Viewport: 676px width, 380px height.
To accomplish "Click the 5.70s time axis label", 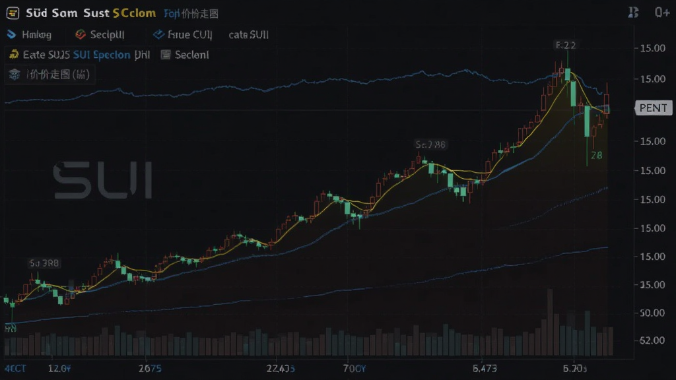I will coord(575,369).
